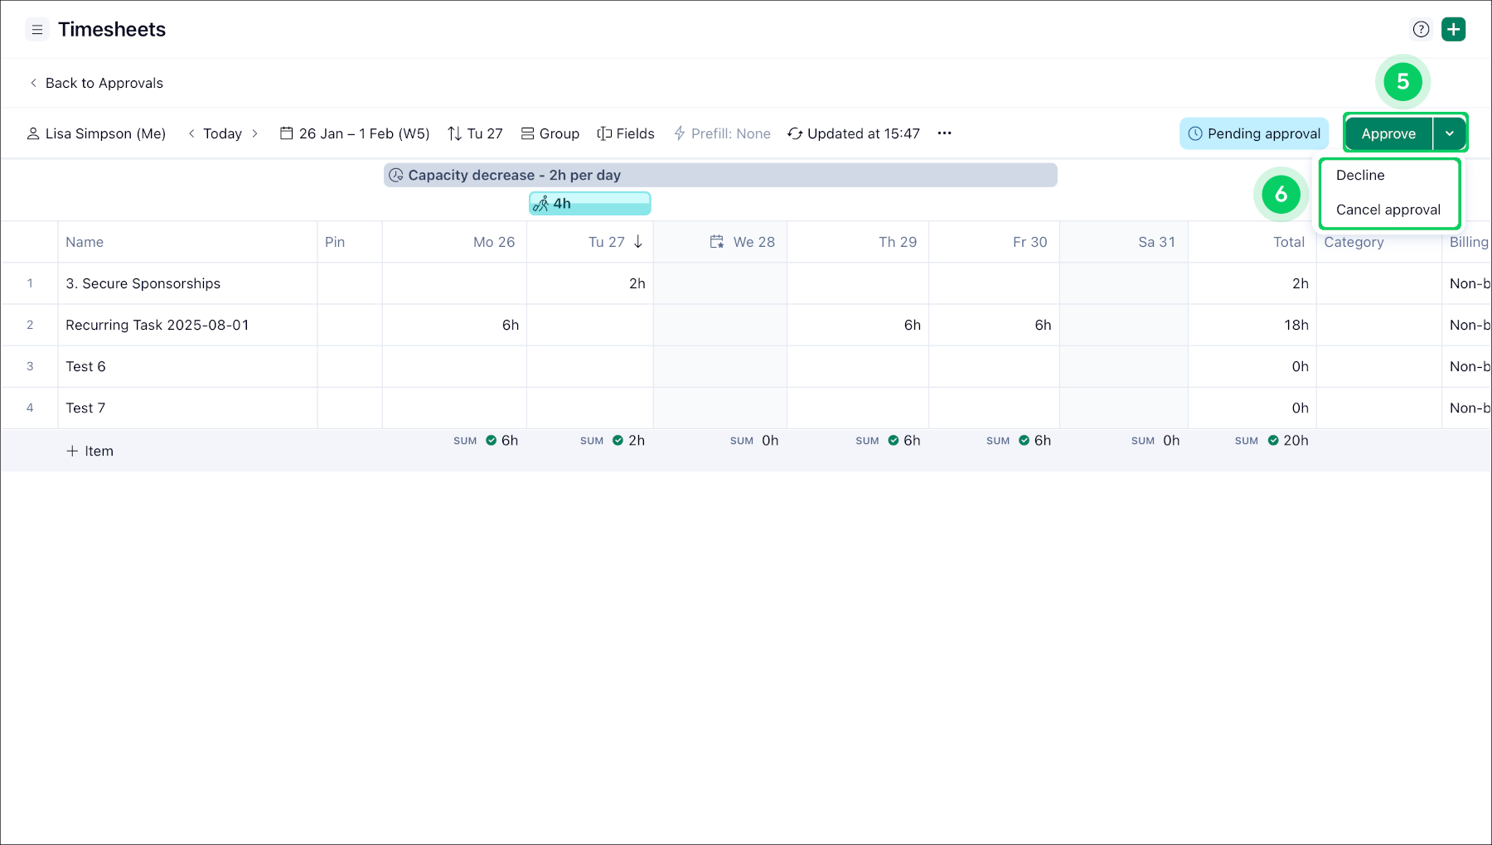The height and width of the screenshot is (845, 1492).
Task: Click the 4h time-off bar
Action: pos(590,204)
